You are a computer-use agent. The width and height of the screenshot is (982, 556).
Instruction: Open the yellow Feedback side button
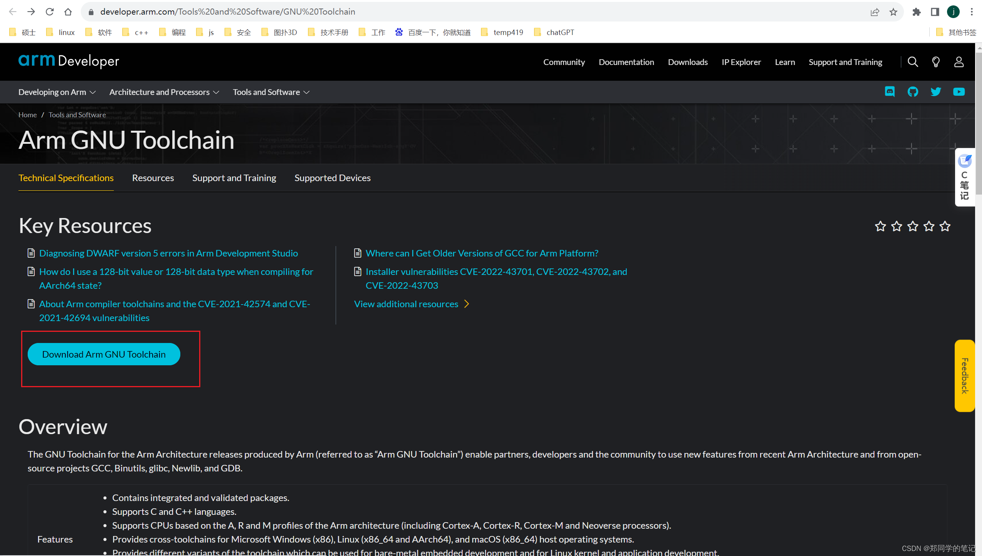965,376
